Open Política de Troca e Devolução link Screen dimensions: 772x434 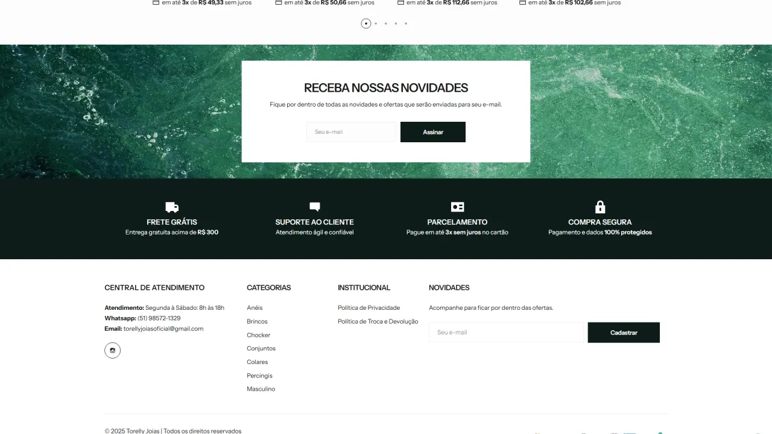point(378,321)
